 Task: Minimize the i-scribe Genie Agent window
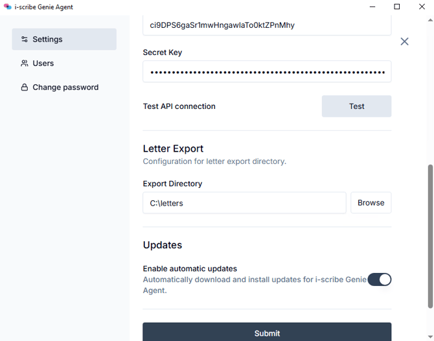(x=372, y=6)
